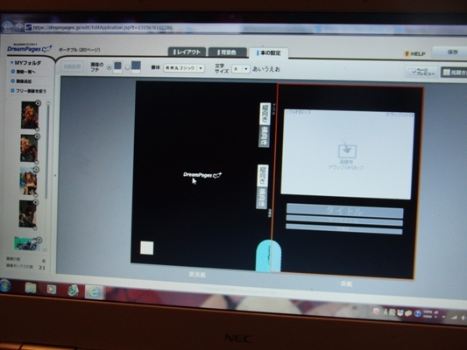Viewport: 467px width, 350px height.
Task: Switch to the 背景色 tab
Action: tap(228, 52)
